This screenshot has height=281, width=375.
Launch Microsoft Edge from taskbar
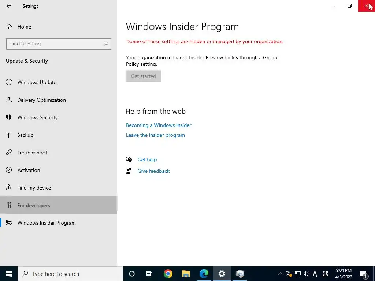pyautogui.click(x=204, y=274)
